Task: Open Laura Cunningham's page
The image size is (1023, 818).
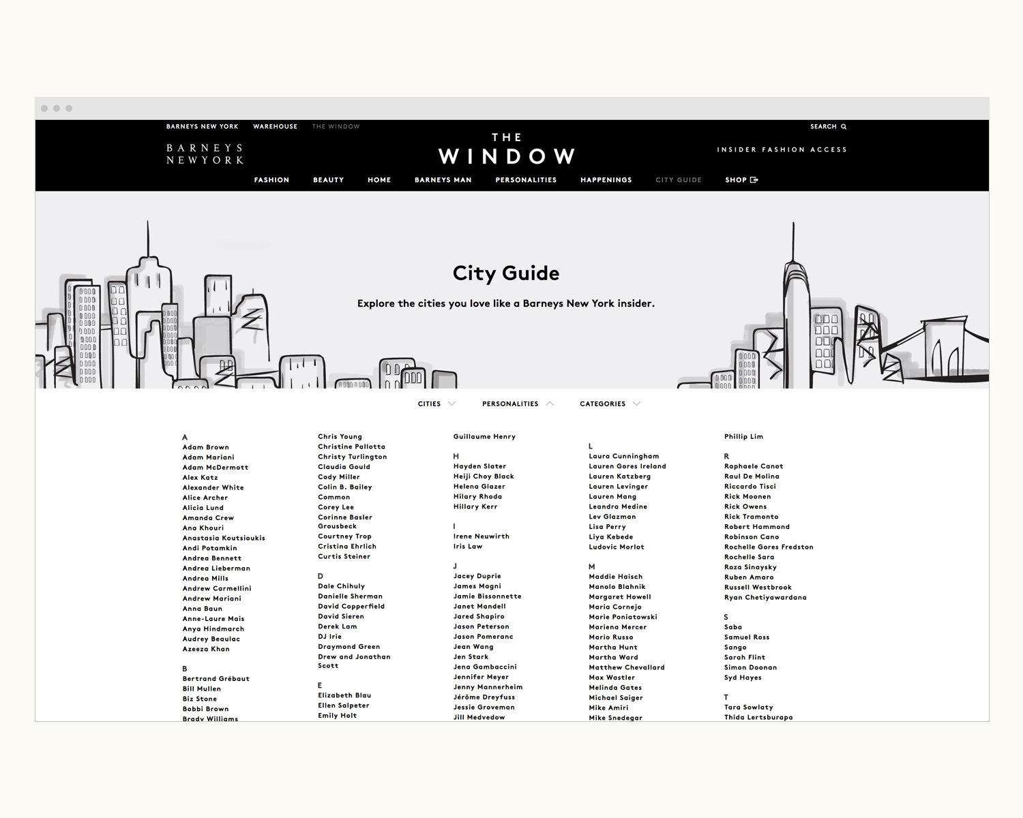Action: (624, 457)
